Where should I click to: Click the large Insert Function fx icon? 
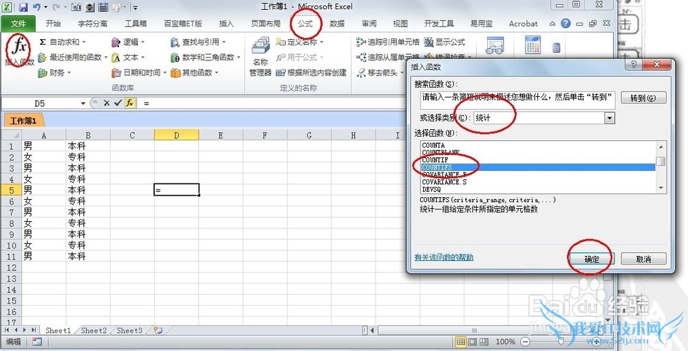tap(20, 45)
